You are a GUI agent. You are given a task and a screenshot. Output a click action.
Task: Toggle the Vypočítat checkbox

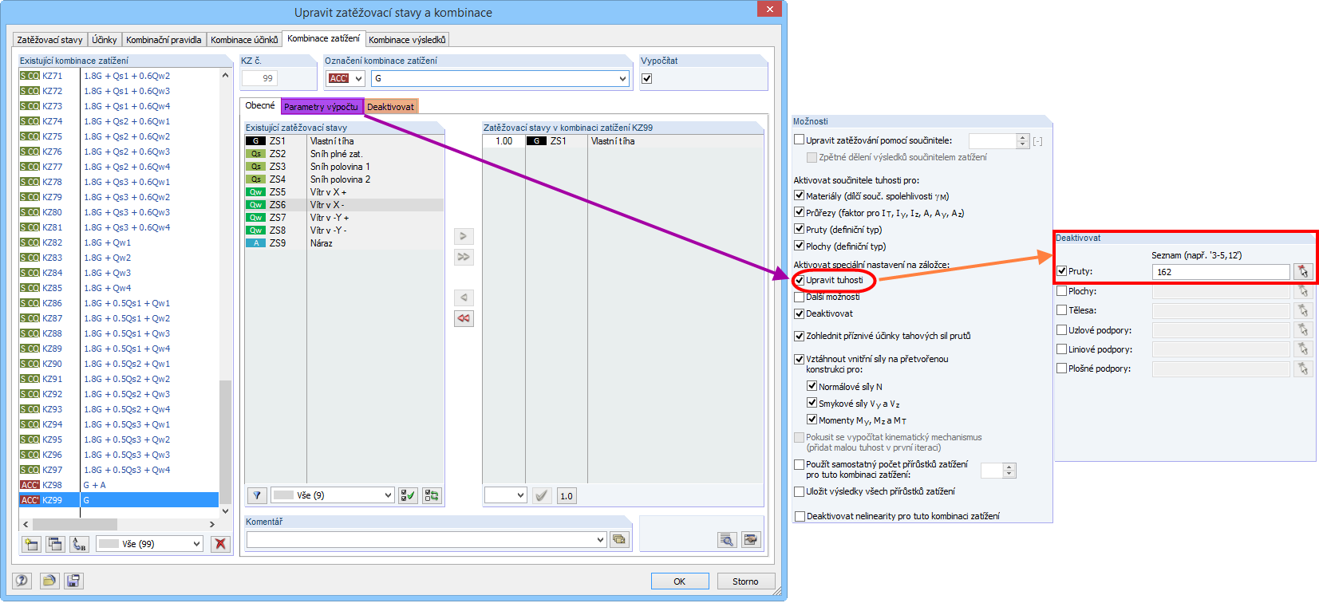pyautogui.click(x=647, y=78)
